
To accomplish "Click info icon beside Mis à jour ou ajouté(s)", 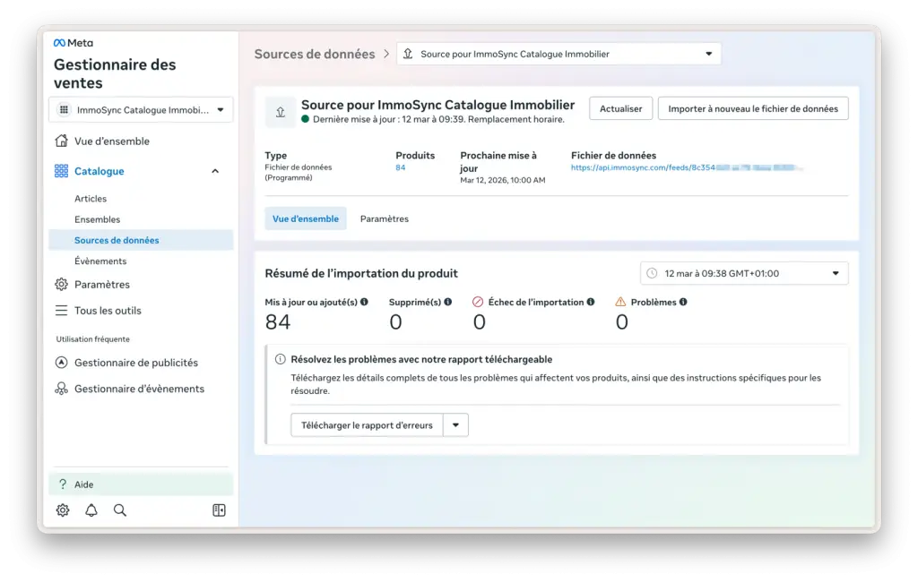I will [x=364, y=303].
